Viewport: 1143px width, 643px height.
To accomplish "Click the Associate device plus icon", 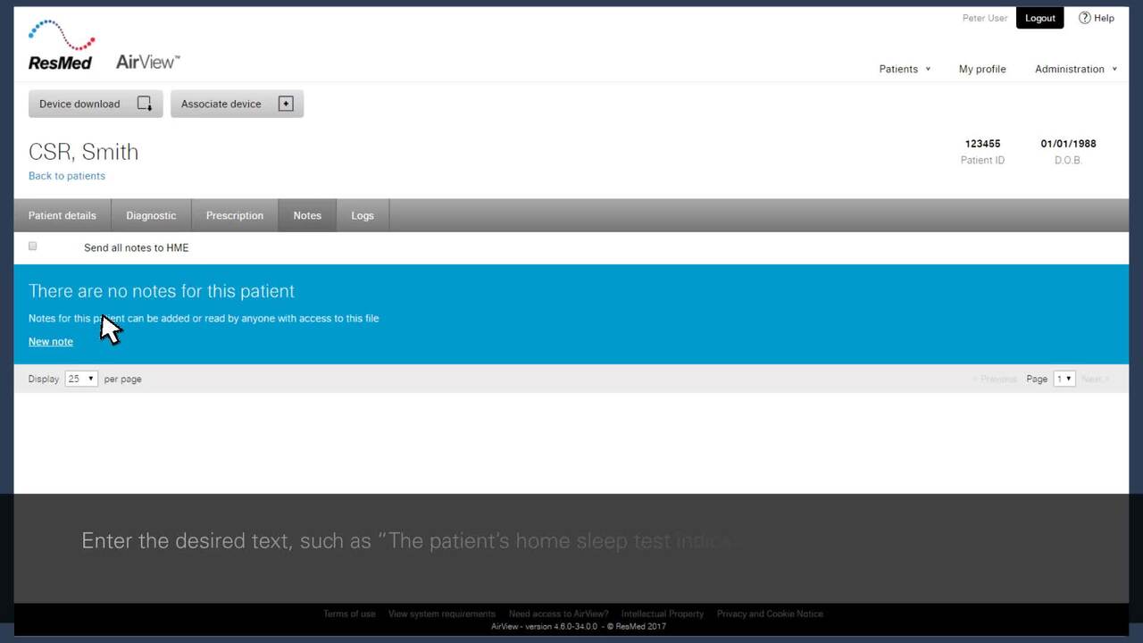I will pos(286,104).
